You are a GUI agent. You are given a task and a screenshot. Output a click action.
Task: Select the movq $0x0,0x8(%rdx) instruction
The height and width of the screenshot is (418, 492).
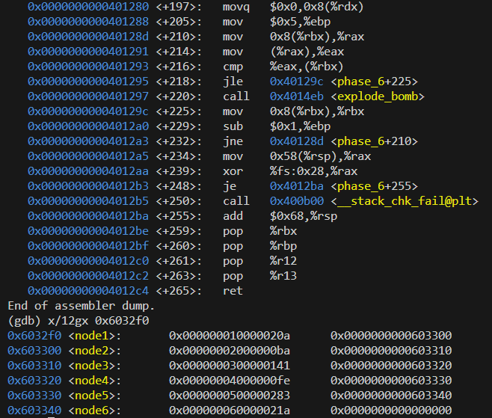pyautogui.click(x=293, y=7)
